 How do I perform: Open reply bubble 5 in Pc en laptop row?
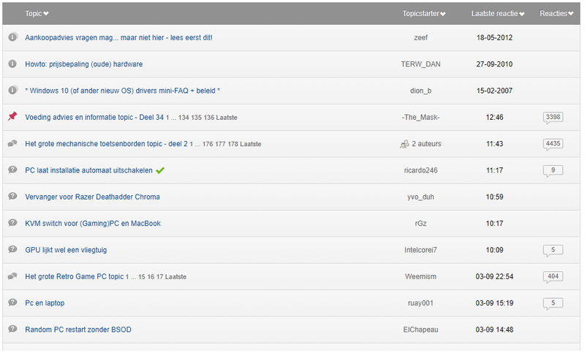click(553, 303)
